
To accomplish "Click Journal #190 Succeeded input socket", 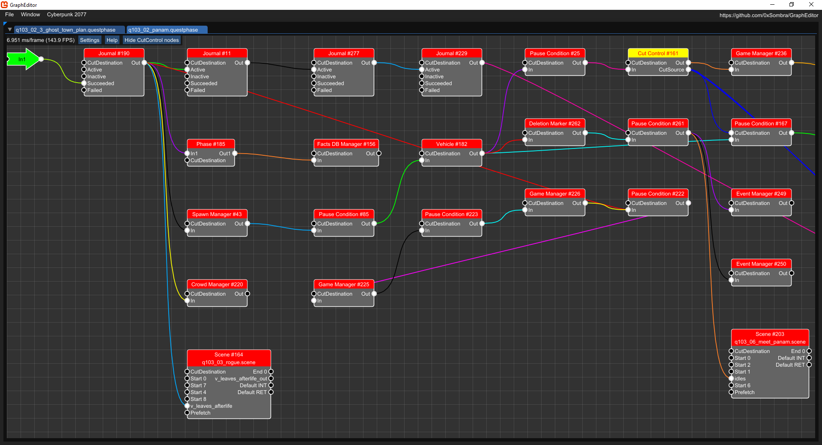I will [x=84, y=83].
